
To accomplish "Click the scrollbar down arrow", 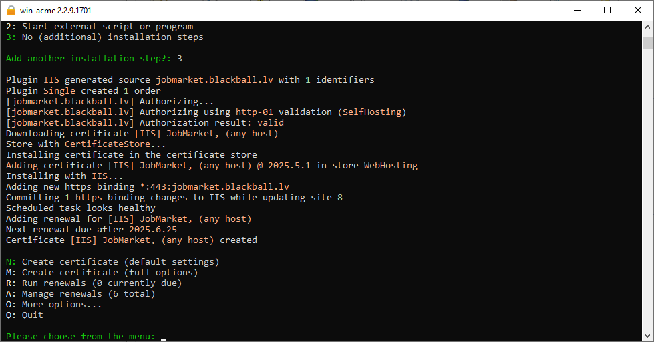I will (x=647, y=336).
